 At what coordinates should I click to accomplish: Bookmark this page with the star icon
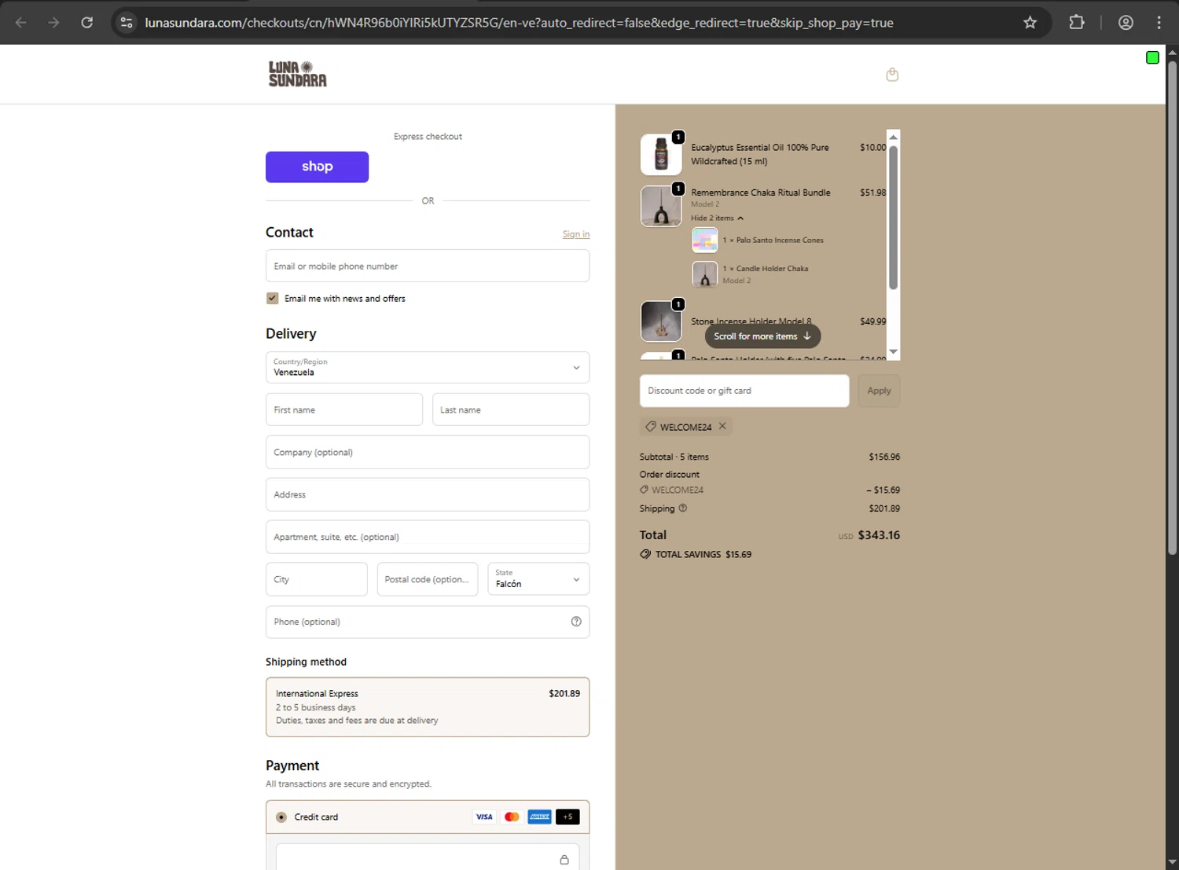click(1030, 23)
